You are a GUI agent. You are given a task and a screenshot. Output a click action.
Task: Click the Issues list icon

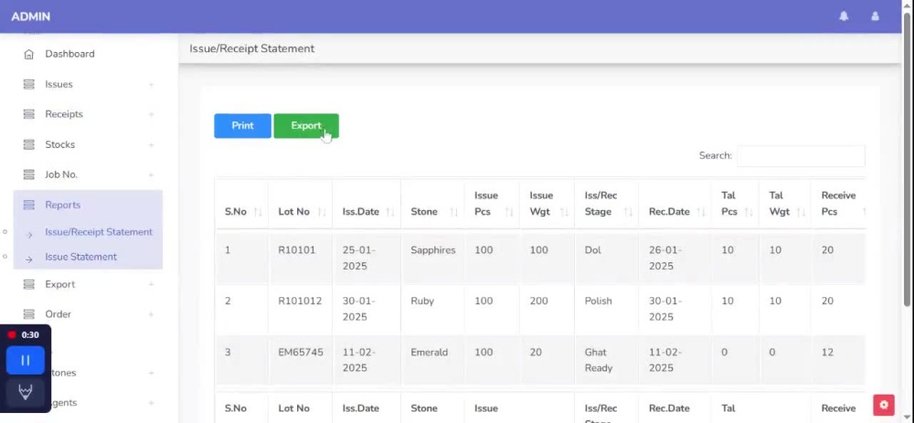28,84
